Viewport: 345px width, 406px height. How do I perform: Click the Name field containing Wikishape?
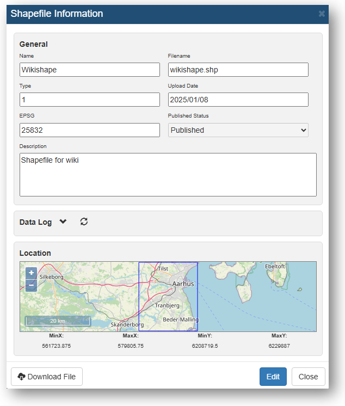pos(90,70)
